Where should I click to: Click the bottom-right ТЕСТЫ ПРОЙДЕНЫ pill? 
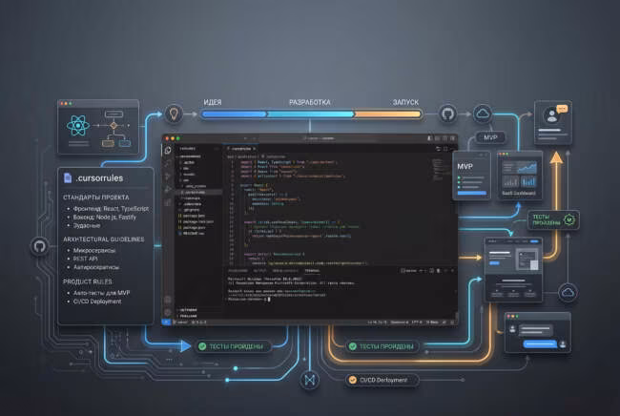[x=382, y=346]
